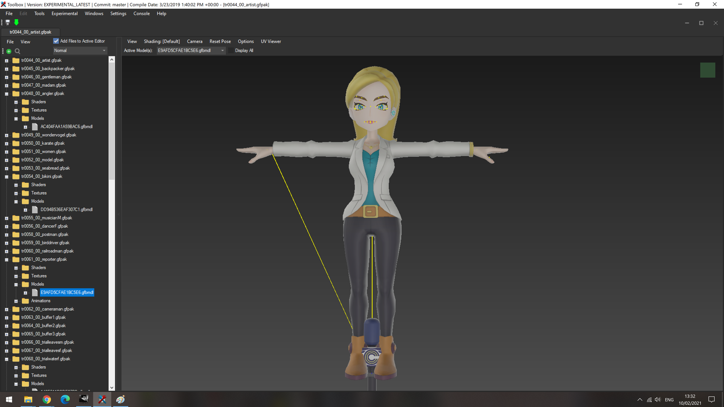The height and width of the screenshot is (407, 724).
Task: Show hidden system tray icons
Action: [640, 399]
